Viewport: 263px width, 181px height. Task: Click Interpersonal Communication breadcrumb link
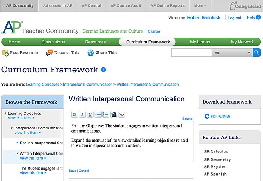(88, 84)
